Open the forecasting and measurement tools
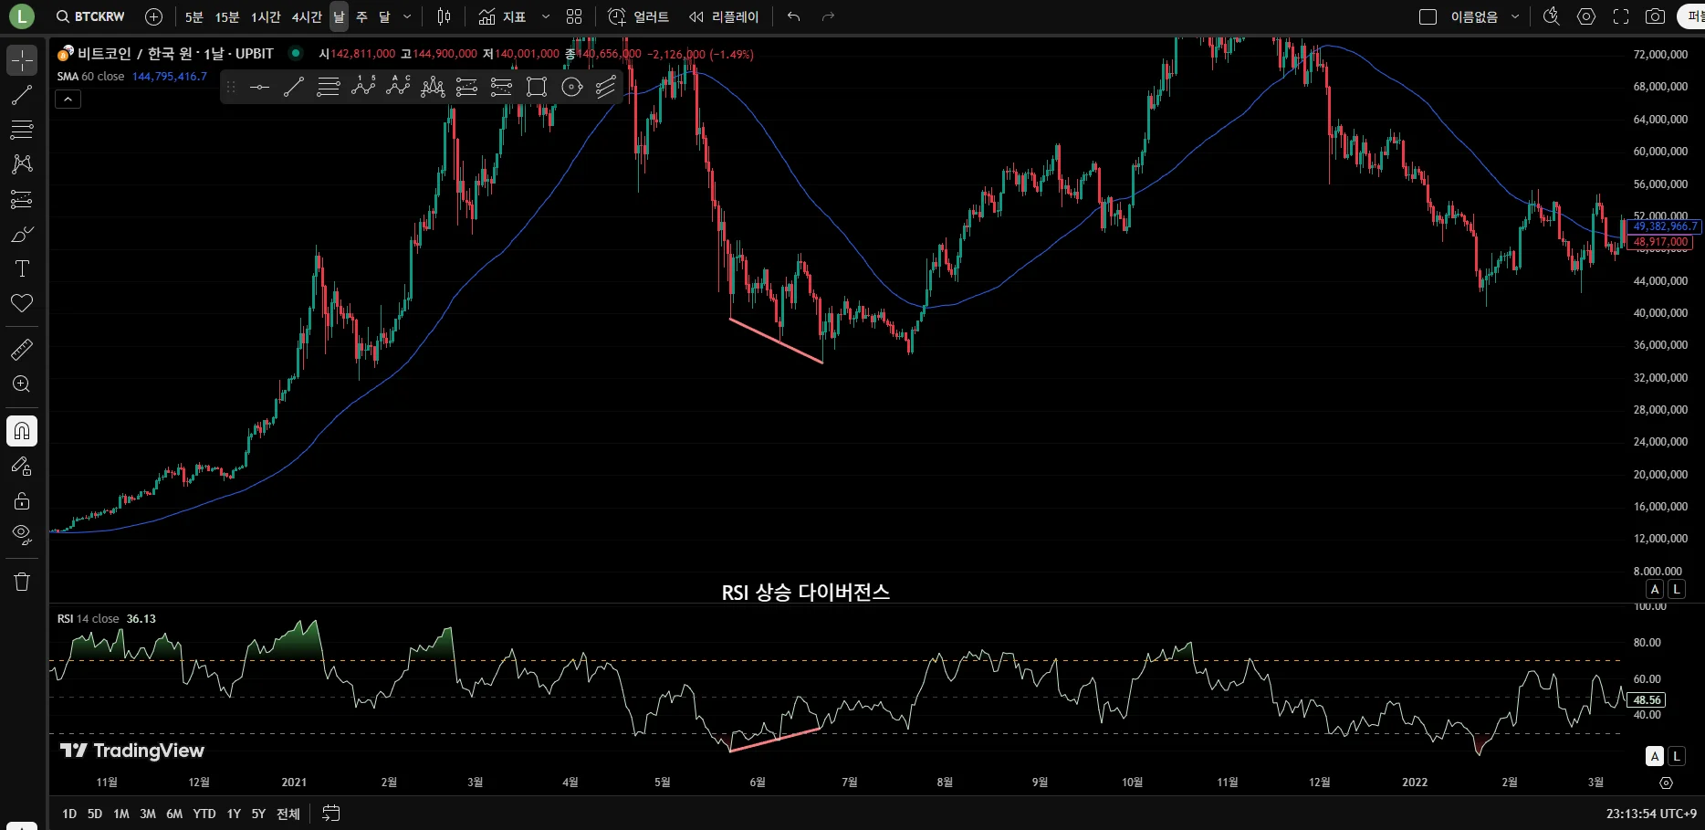 pos(22,199)
